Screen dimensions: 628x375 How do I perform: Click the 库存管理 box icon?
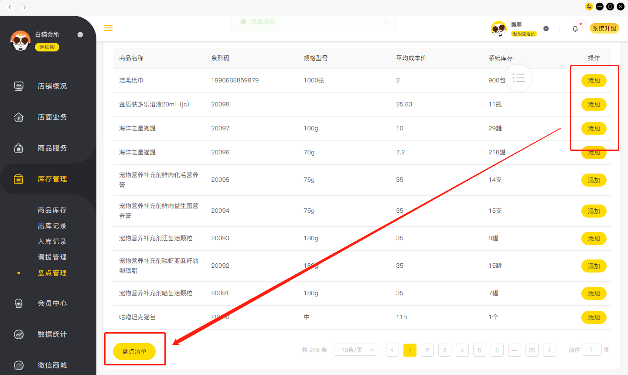(x=19, y=179)
